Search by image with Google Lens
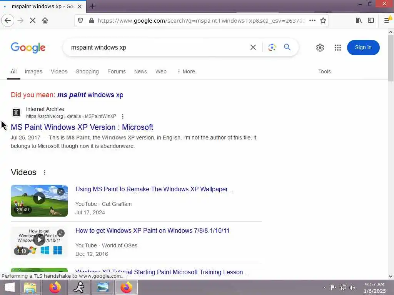The image size is (394, 295). [x=272, y=47]
